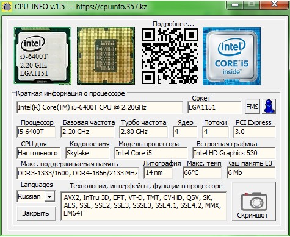
Task: Click the Подробнее... label above QR code
Action: click(173, 24)
